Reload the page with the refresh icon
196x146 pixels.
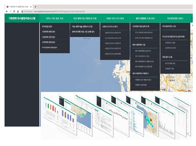(x=14, y=11)
